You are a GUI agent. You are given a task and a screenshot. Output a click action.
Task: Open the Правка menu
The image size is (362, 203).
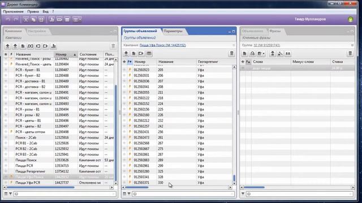click(33, 11)
